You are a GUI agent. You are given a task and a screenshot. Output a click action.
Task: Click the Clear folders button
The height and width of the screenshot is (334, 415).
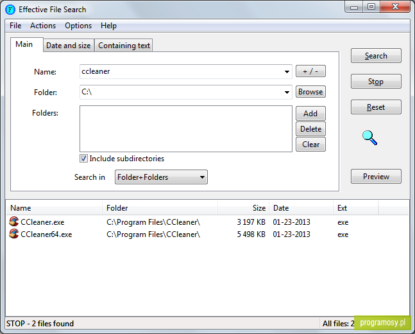[x=310, y=145]
